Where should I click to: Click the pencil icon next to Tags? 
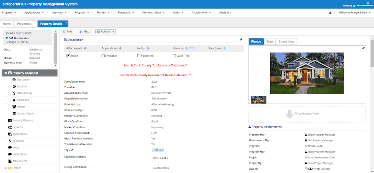72,150
